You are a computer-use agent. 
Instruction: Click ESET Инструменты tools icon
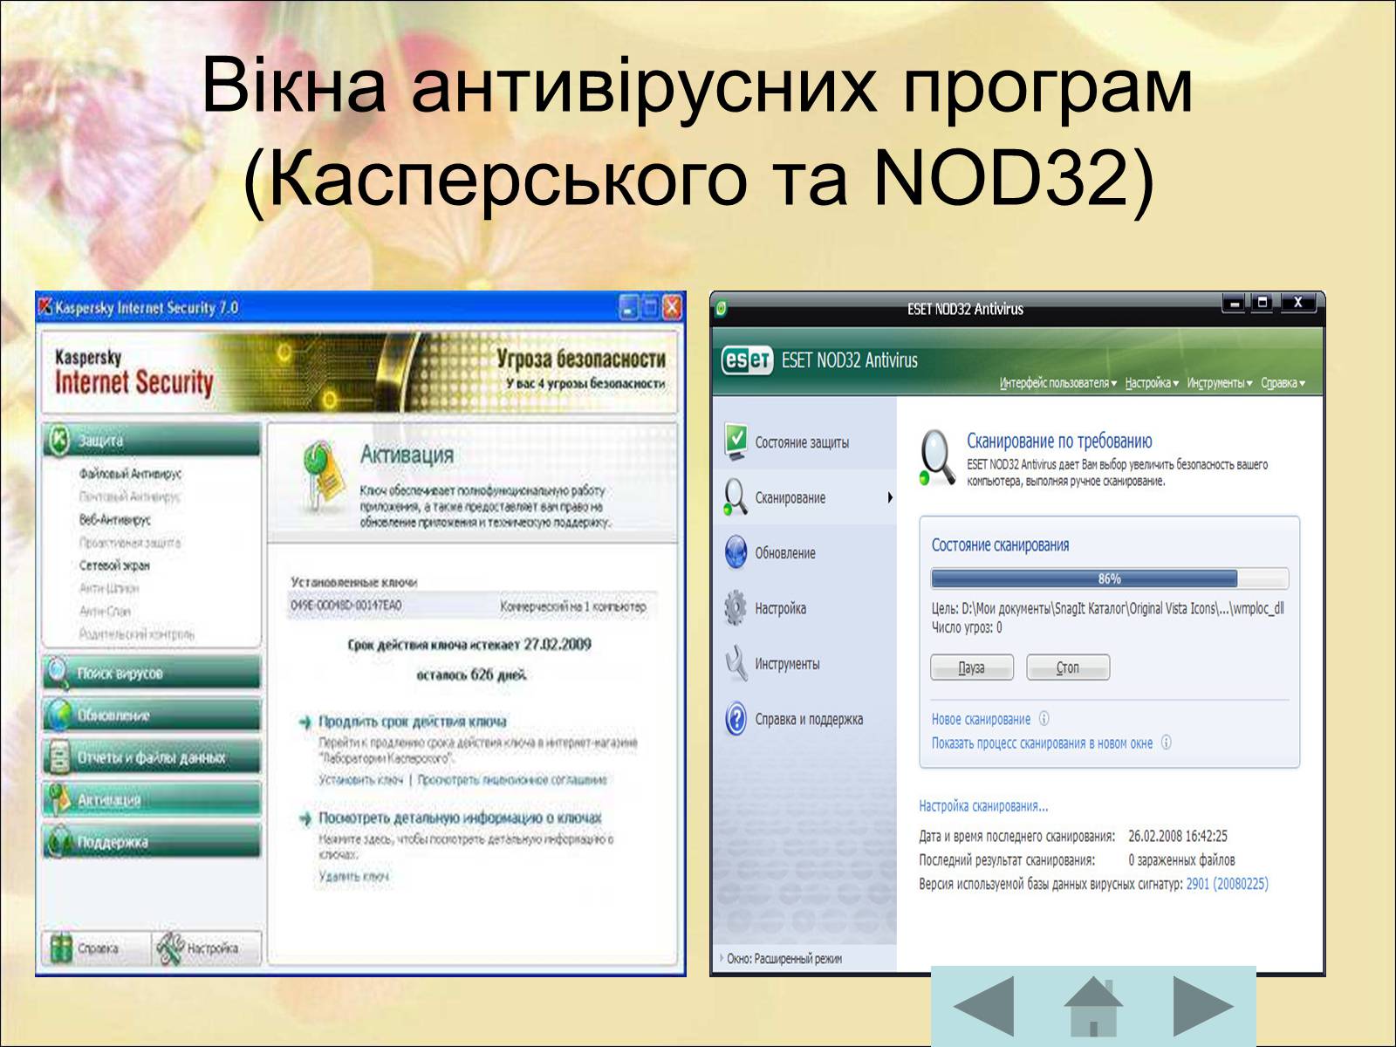coord(736,663)
